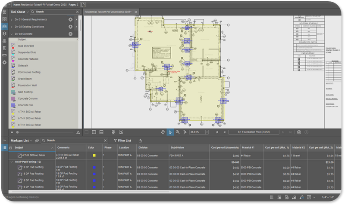Click the fit page view icon

tap(113, 132)
